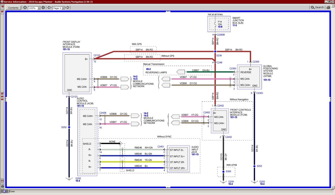Click the top red arrow sidebar icon
The height and width of the screenshot is (195, 335).
coord(2,7)
